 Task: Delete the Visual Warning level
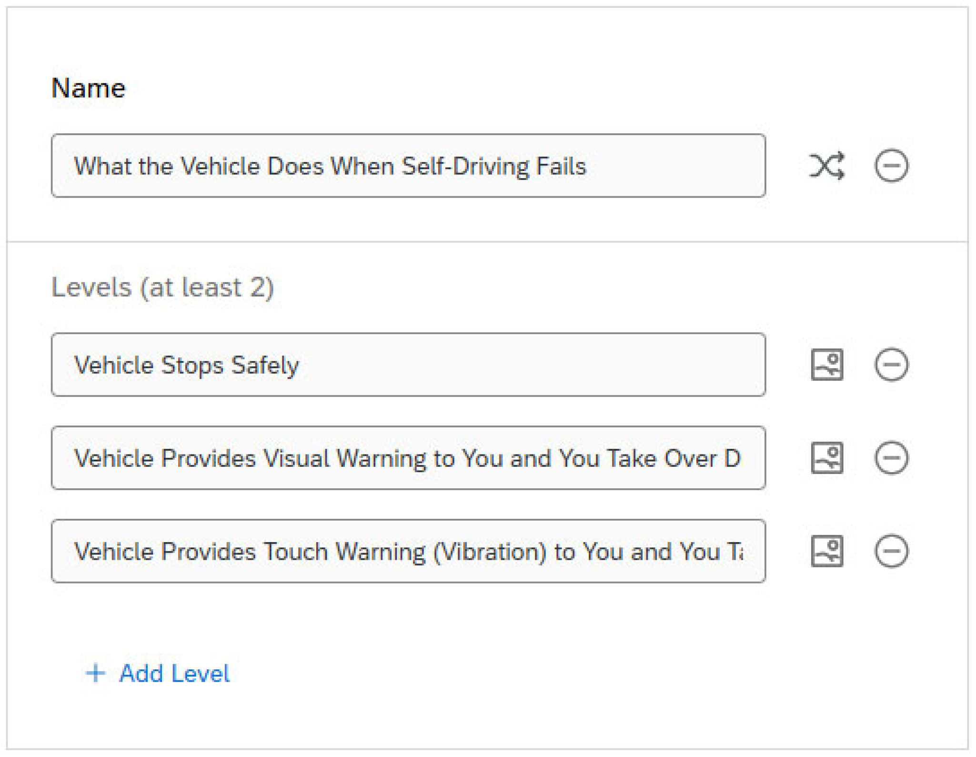click(891, 458)
